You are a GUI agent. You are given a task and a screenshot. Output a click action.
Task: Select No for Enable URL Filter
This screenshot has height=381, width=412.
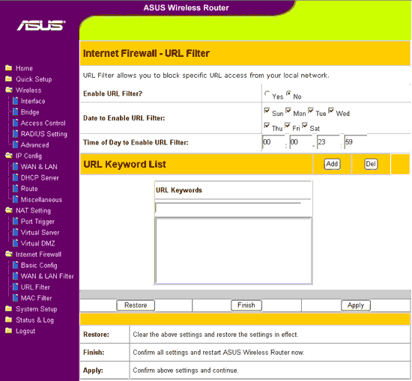[x=288, y=94]
